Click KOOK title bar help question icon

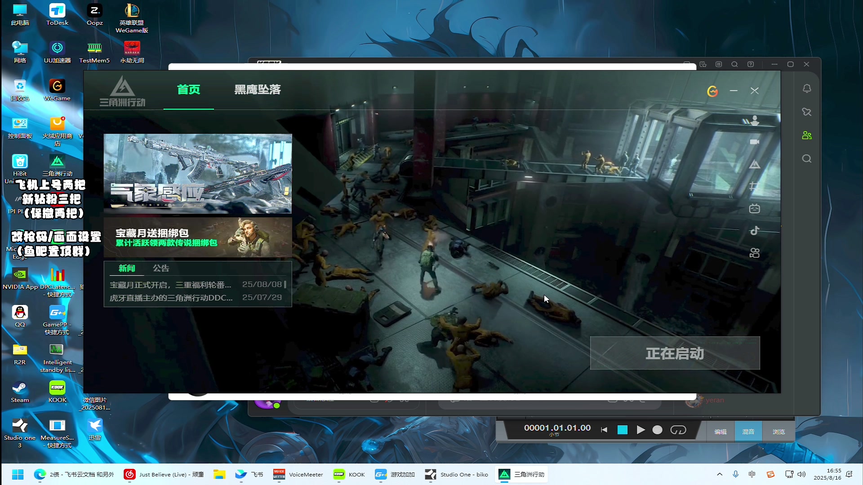tap(751, 64)
